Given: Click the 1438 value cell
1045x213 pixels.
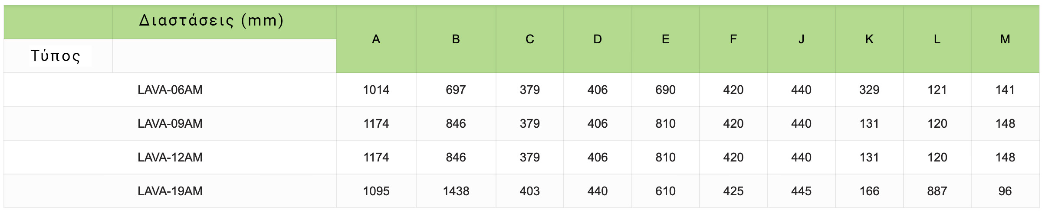Looking at the screenshot, I should tap(456, 191).
